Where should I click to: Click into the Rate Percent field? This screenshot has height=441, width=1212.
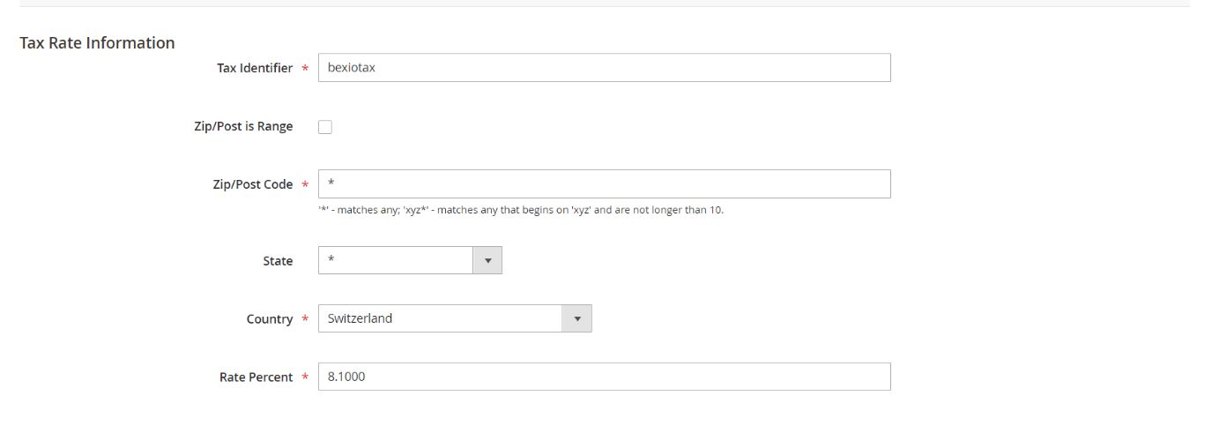[x=604, y=377]
